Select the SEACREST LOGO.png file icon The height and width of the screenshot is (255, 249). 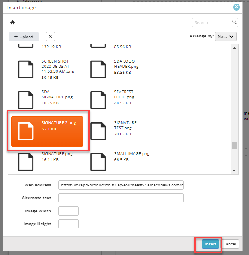click(98, 100)
